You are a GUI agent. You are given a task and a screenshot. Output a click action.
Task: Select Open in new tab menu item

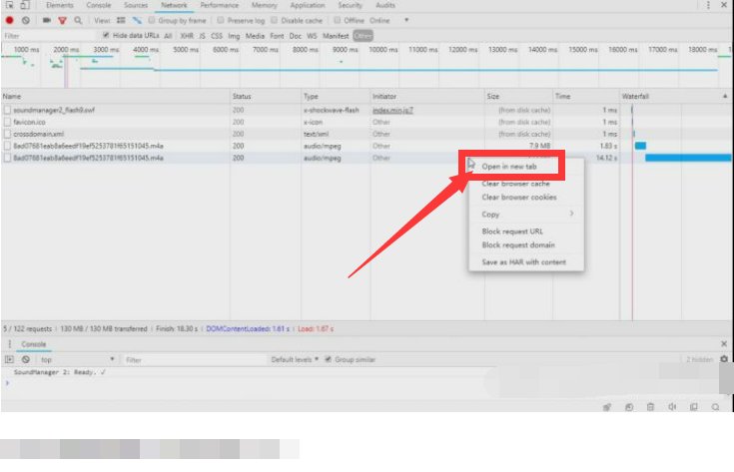509,167
